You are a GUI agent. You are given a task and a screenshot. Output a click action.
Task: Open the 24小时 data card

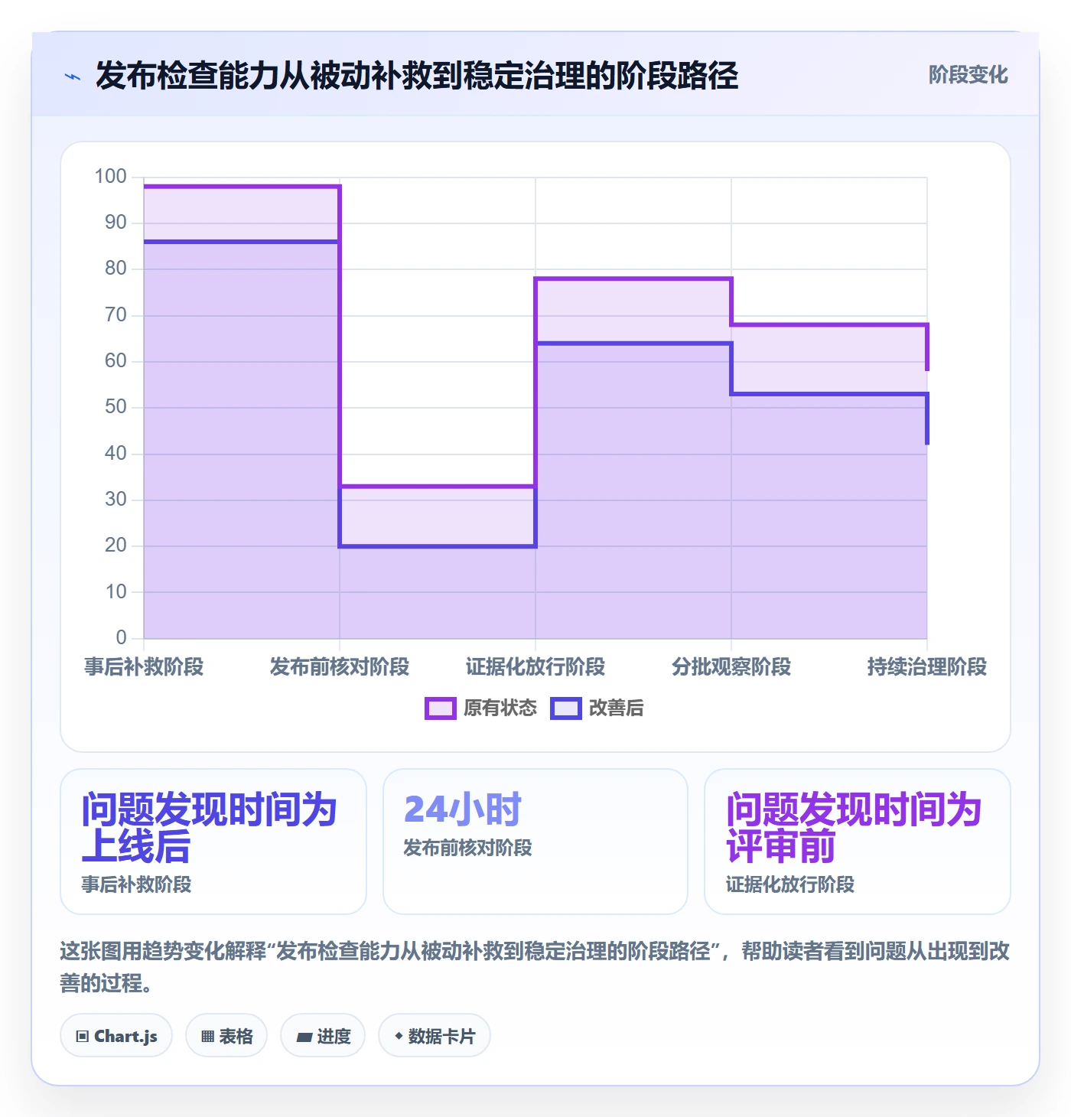[x=535, y=842]
